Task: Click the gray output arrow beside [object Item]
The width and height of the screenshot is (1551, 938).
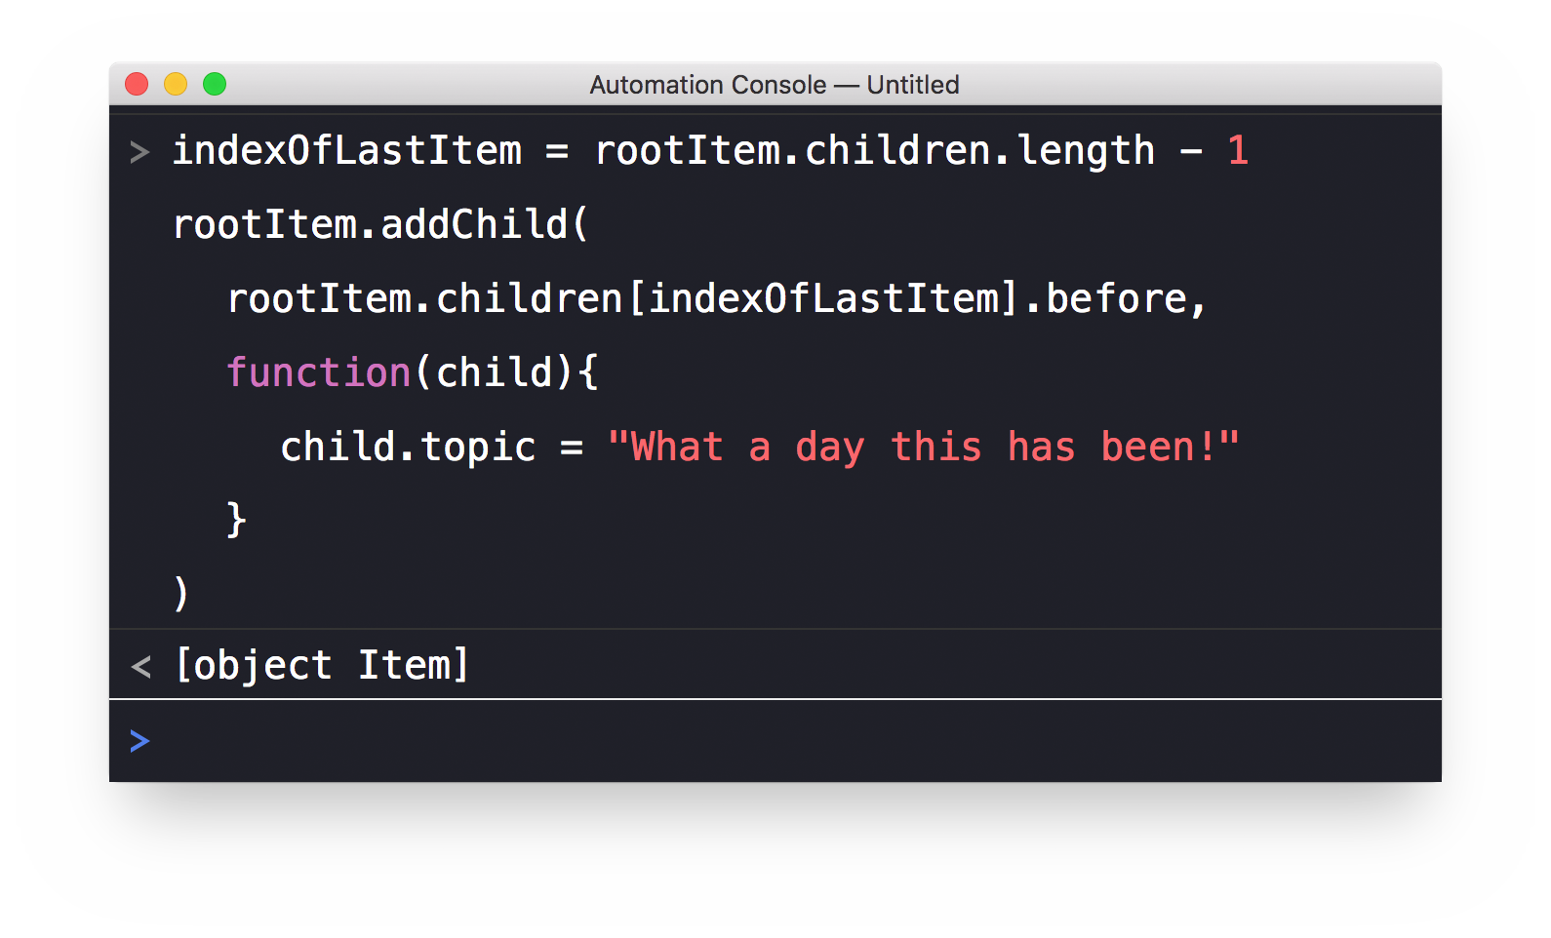Action: pos(140,667)
